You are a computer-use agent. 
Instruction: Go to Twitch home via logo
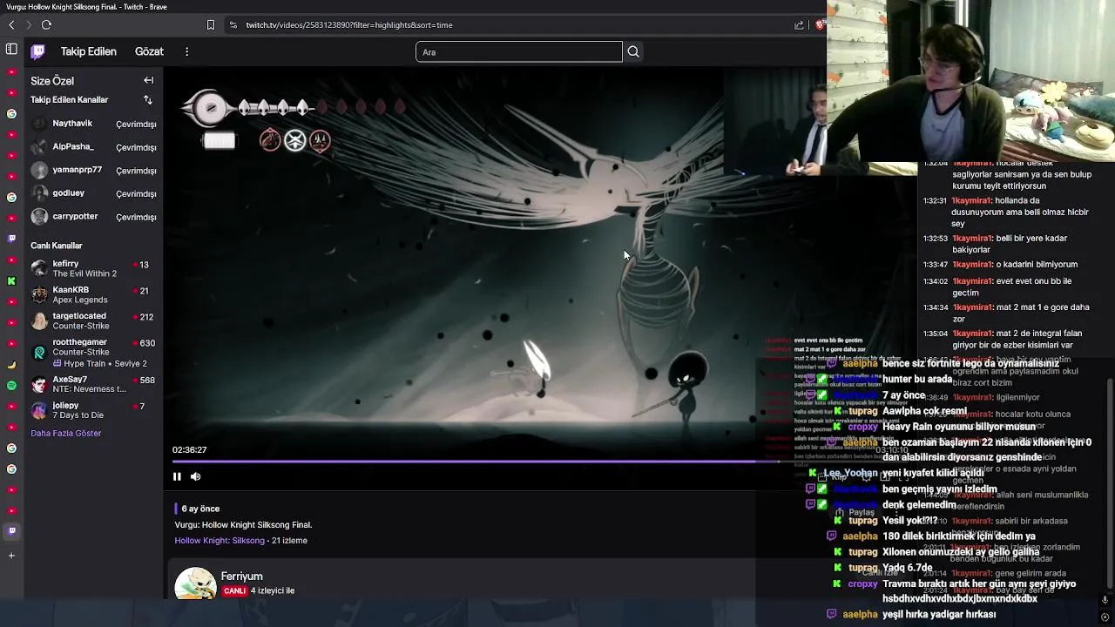tap(37, 52)
